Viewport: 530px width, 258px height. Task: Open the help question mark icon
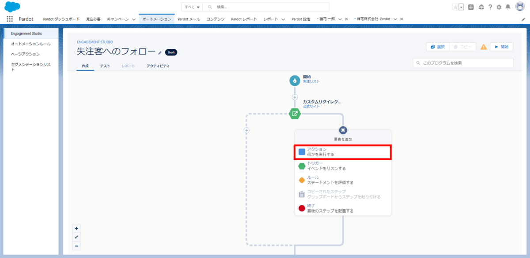[x=490, y=7]
